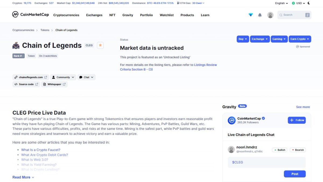Open the diamond rewards icon
Viewport: 323px width, 182px height.
click(x=251, y=15)
